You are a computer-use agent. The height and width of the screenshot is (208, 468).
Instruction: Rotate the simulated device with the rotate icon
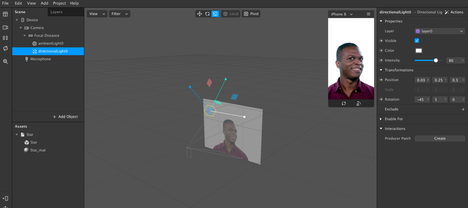coord(359,103)
